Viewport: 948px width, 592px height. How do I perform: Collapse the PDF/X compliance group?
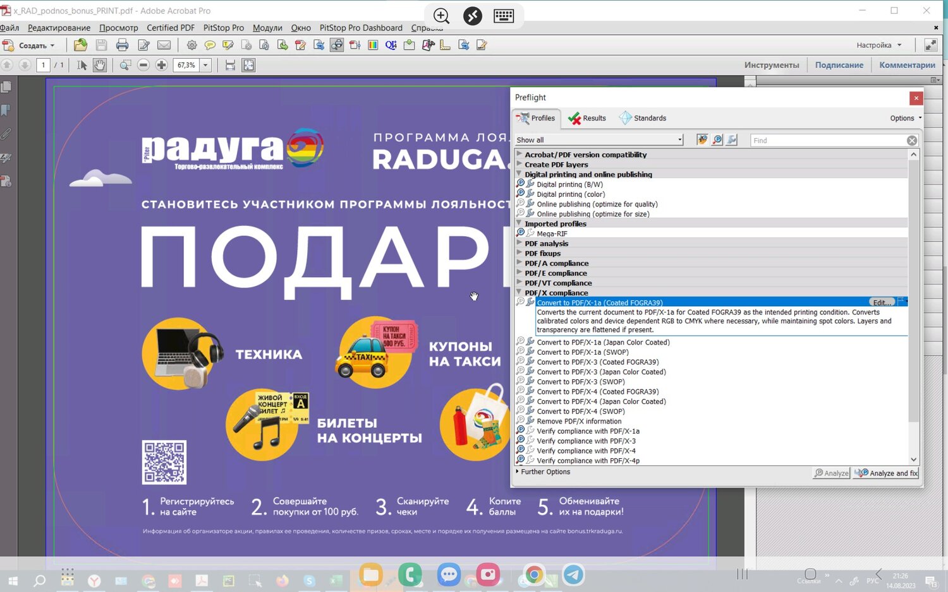point(520,292)
